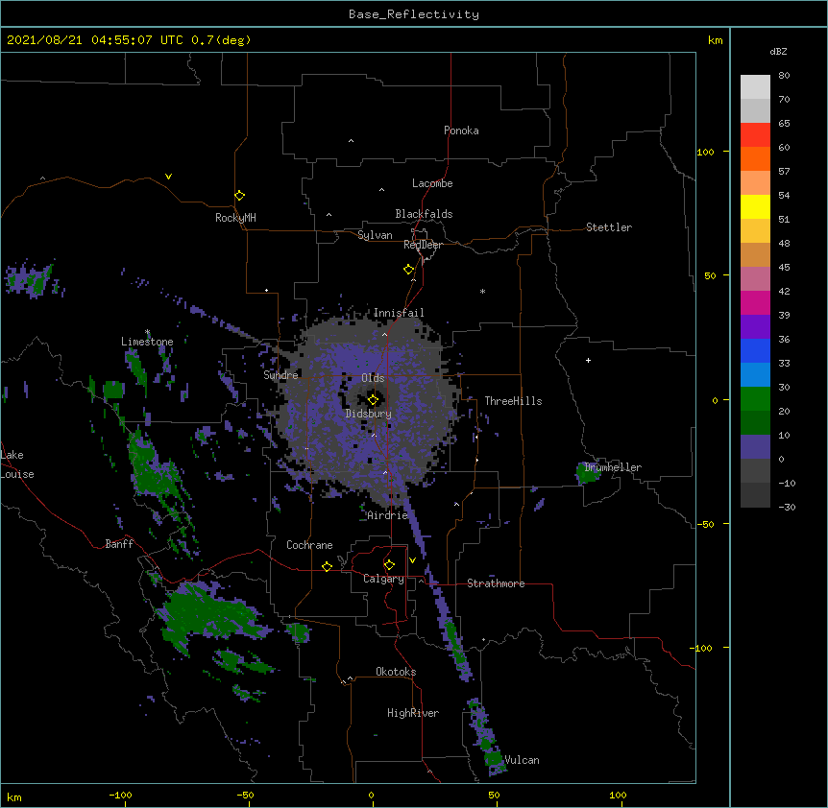The height and width of the screenshot is (808, 828).
Task: Click the purple 10 dBZ legend swatch
Action: 755,447
